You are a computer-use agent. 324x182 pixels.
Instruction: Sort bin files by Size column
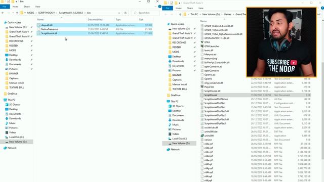coord(141,20)
